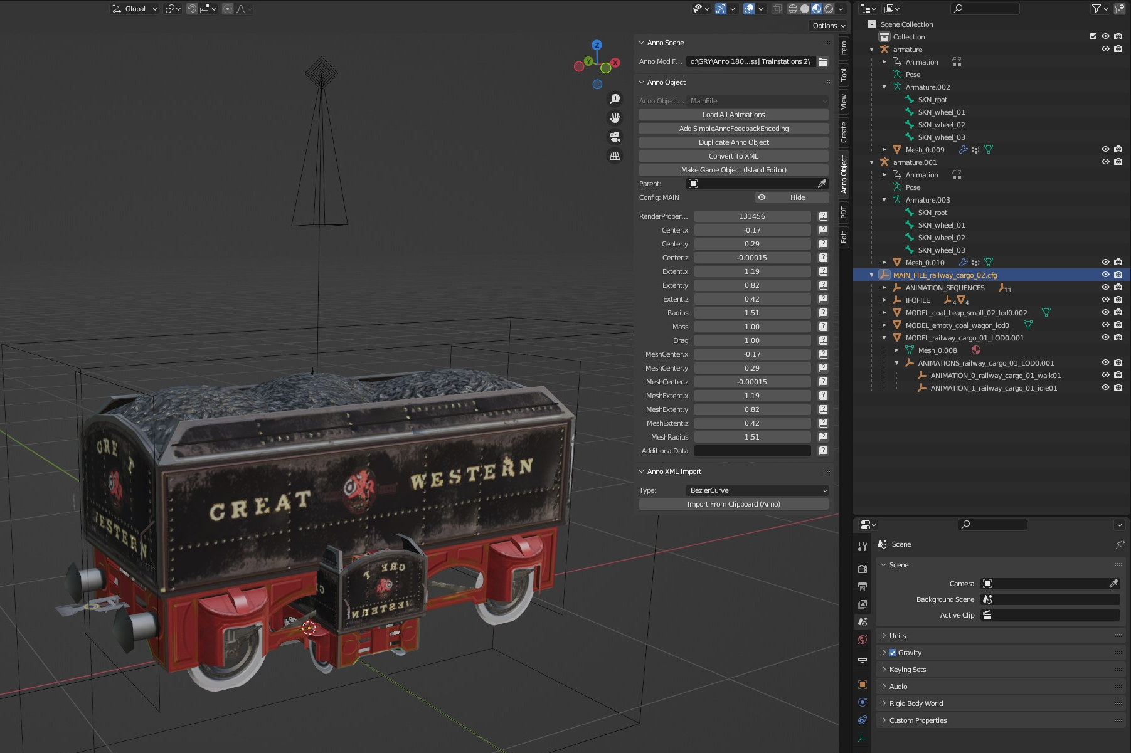
Task: Open View Layer properties tab
Action: pos(863,604)
